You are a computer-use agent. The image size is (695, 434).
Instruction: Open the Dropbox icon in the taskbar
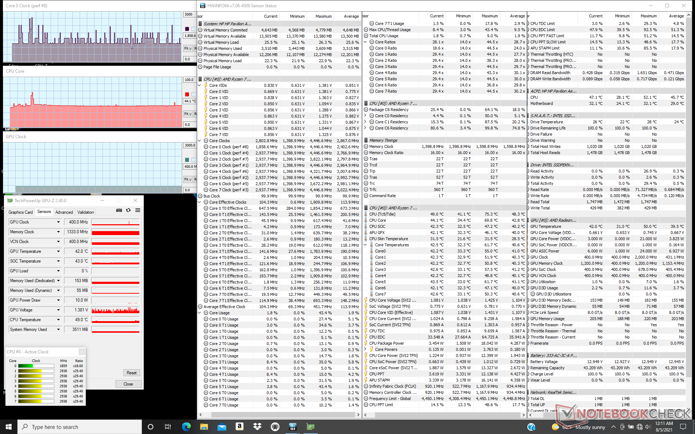pos(257,427)
